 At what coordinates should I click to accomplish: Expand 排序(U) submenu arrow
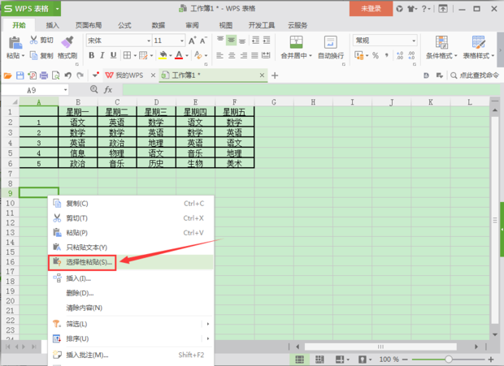208,338
